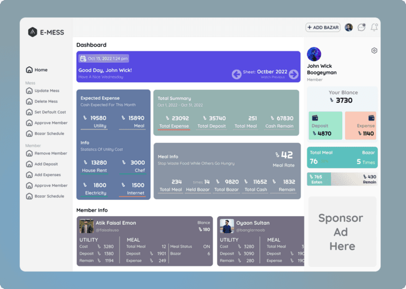This screenshot has width=406, height=289.
Task: Select Add Deposit in Member section
Action: click(x=46, y=164)
